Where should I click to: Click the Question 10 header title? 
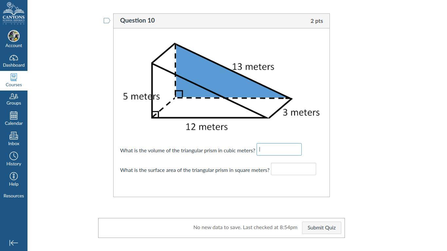coord(137,20)
